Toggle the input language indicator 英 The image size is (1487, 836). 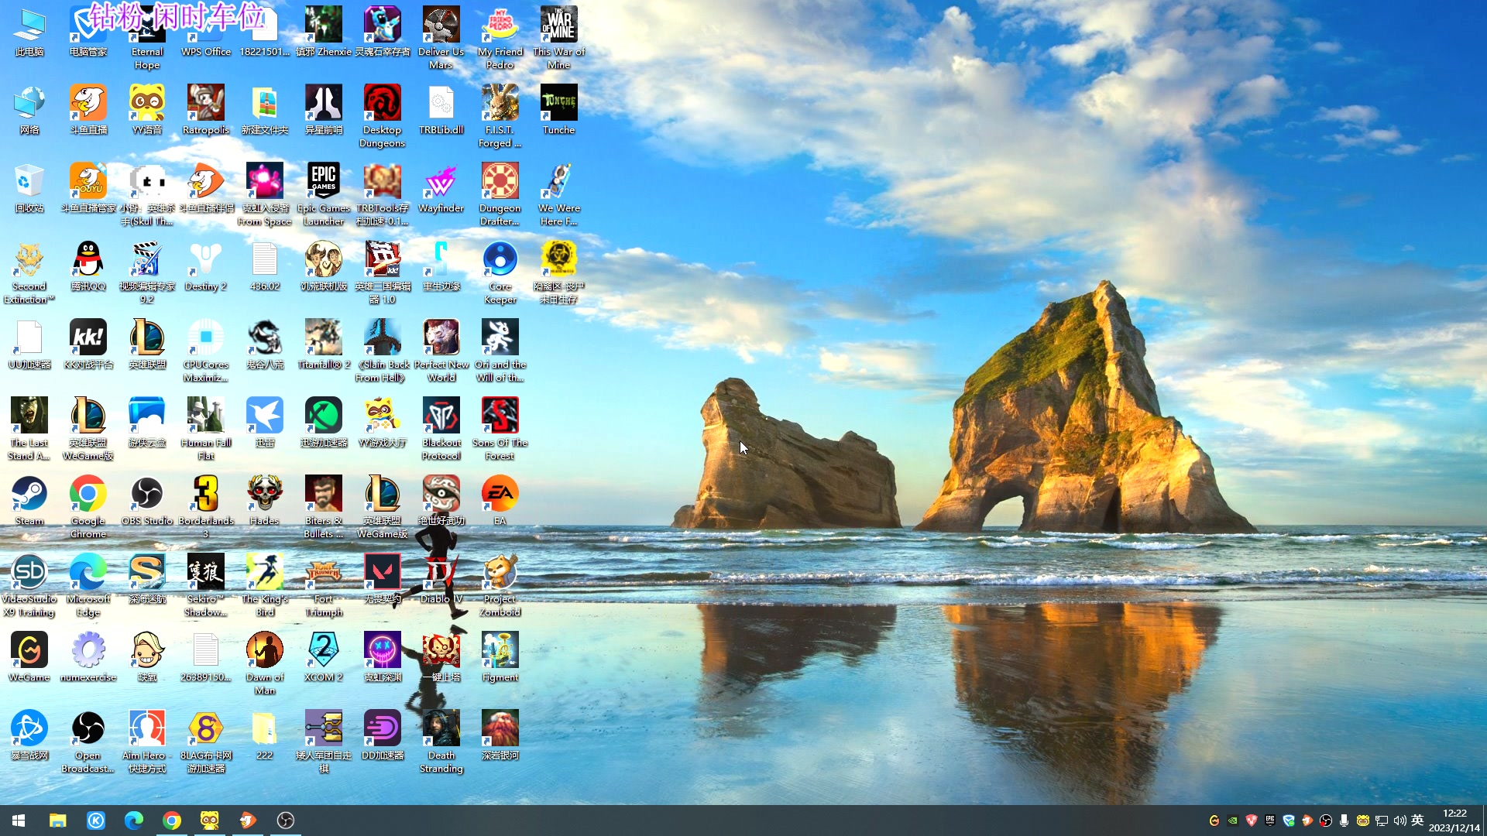point(1417,821)
